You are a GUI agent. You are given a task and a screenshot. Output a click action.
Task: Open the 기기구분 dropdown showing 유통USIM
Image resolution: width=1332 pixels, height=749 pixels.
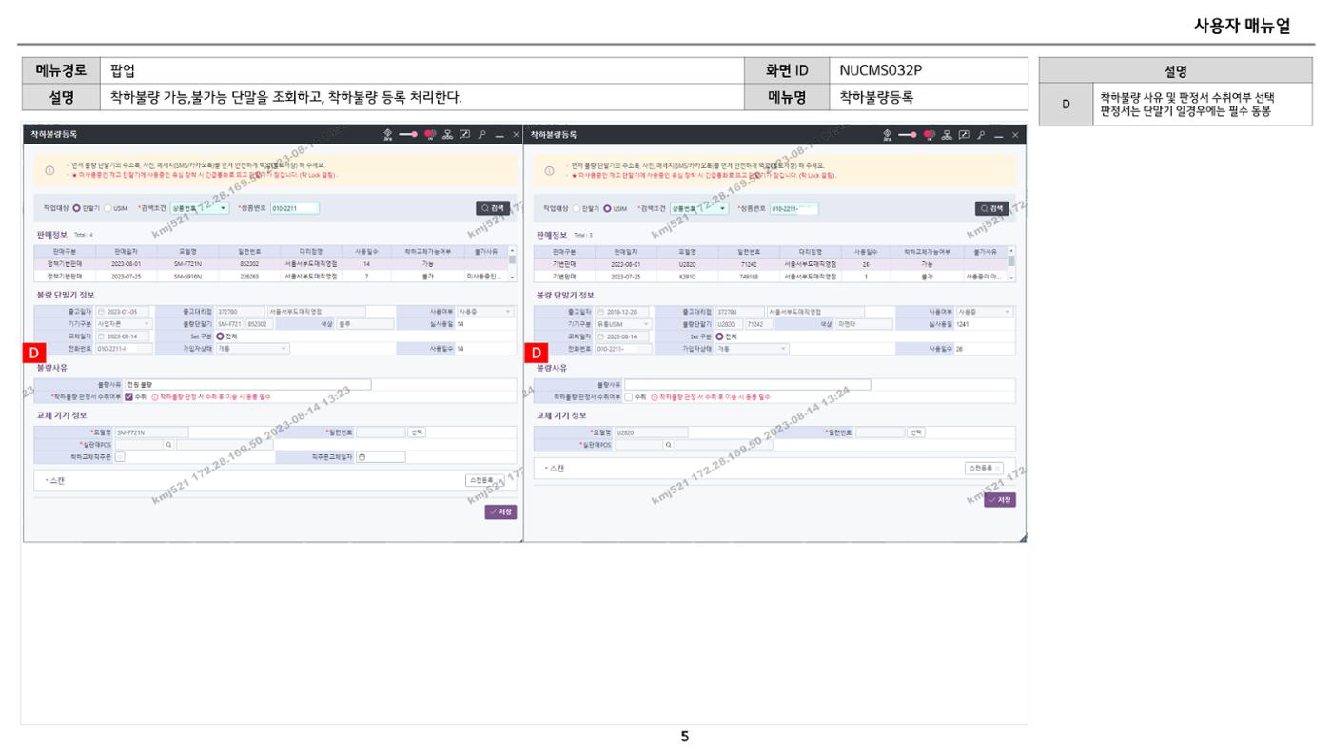pyautogui.click(x=623, y=324)
